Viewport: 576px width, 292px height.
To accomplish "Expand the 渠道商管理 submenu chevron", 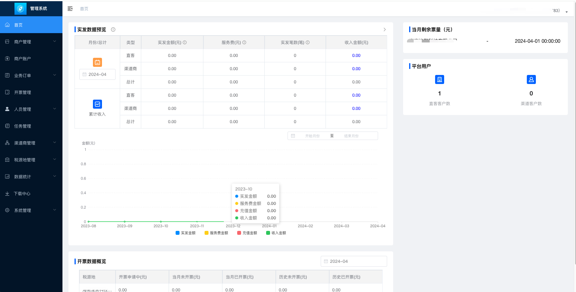I will [x=55, y=142].
